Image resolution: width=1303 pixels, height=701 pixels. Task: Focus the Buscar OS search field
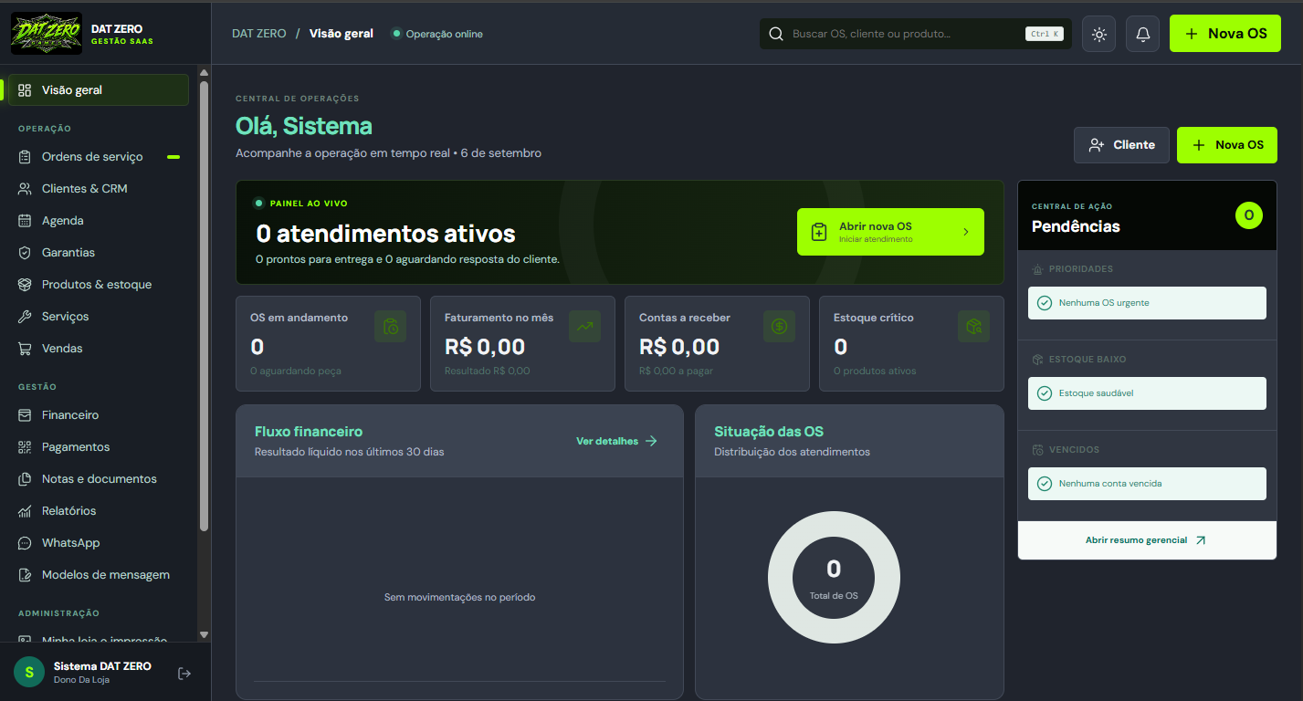coord(916,34)
